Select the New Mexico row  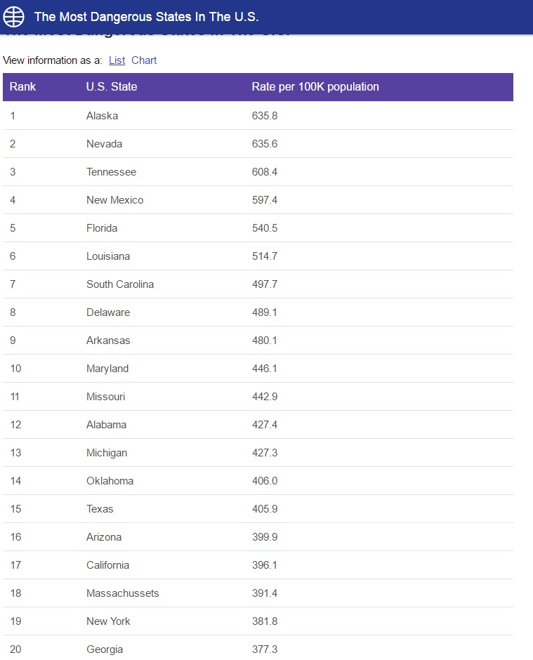[258, 200]
